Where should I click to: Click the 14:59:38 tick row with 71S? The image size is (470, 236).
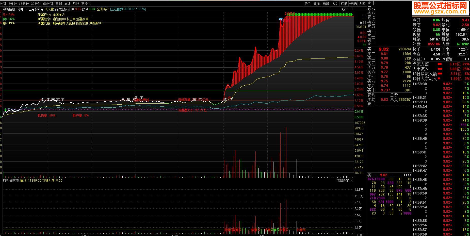(x=441, y=120)
